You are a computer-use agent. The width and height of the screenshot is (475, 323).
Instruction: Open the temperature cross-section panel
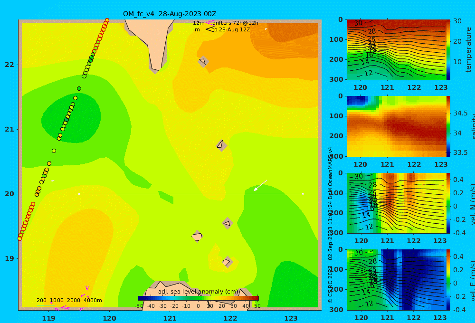point(397,50)
